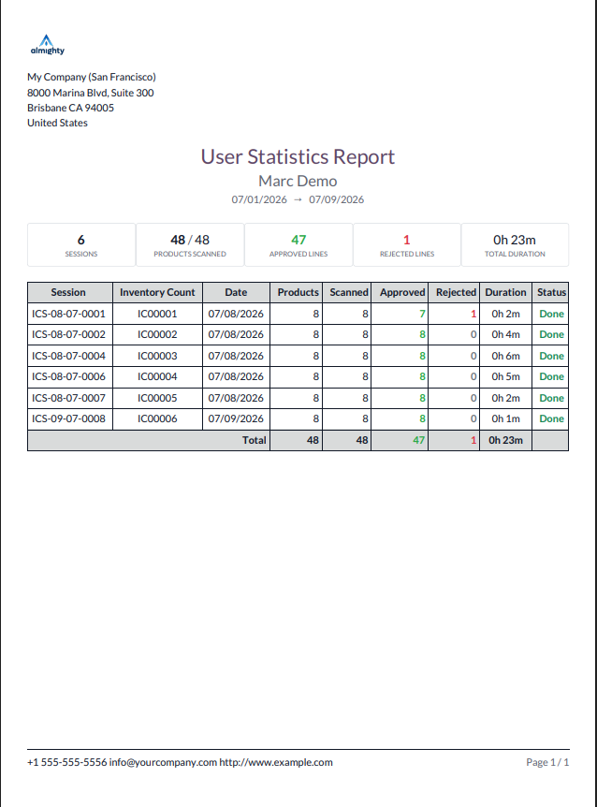Select session ICS-08-07-0006
Viewport: 597px width, 807px height.
coord(68,376)
